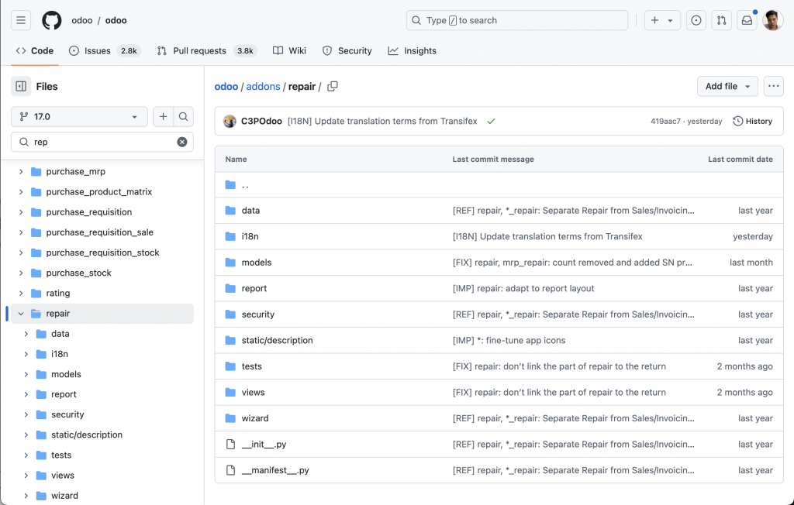This screenshot has height=505, width=794.
Task: Expand purchase_requisition_stock chevron
Action: click(21, 252)
